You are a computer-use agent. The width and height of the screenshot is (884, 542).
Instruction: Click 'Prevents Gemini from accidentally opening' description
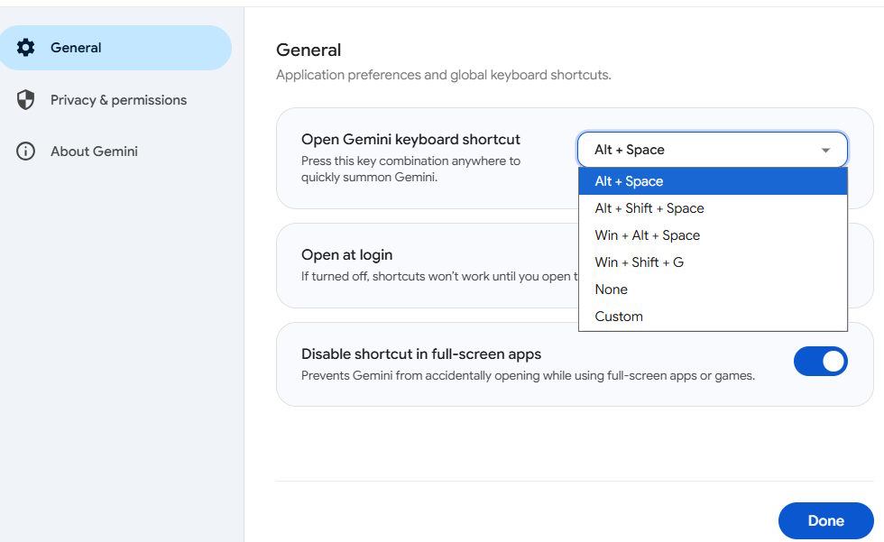click(x=528, y=375)
